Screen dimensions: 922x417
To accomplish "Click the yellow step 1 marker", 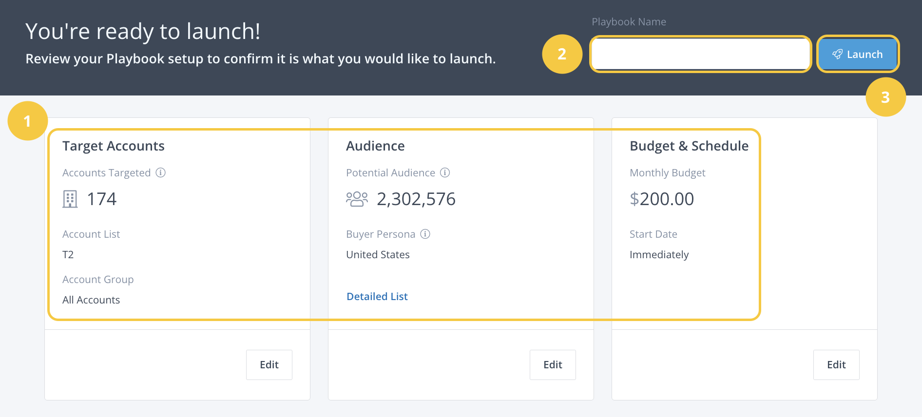I will pos(28,121).
